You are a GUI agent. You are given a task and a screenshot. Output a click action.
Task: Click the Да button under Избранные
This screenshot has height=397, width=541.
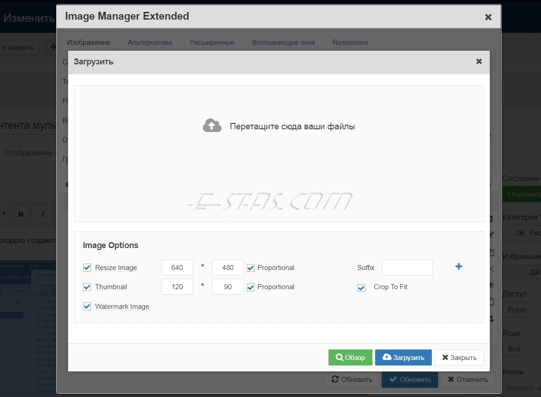(x=522, y=272)
